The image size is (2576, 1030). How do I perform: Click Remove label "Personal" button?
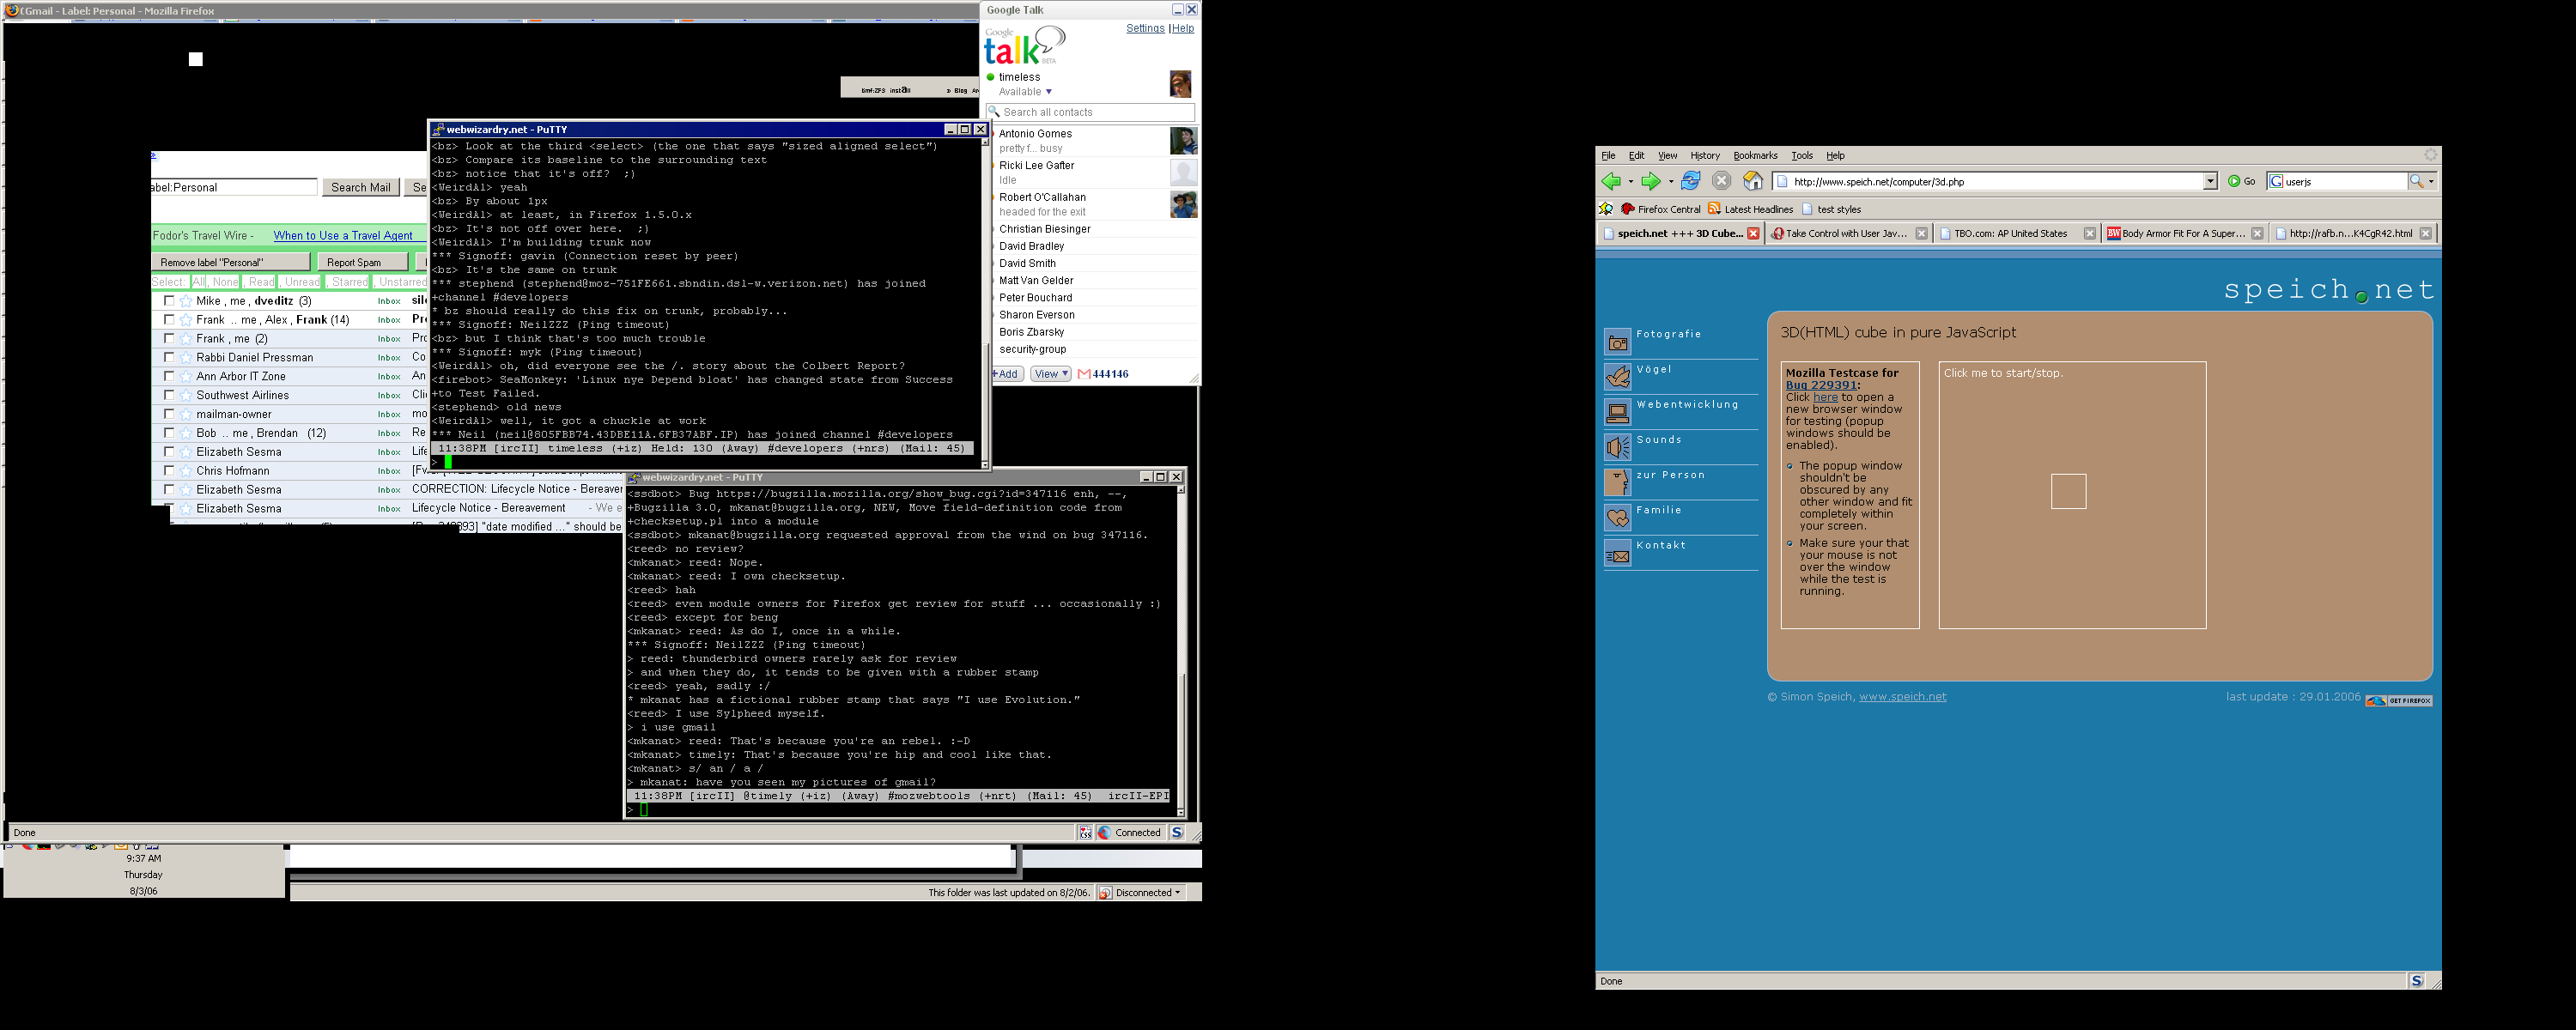coord(231,262)
